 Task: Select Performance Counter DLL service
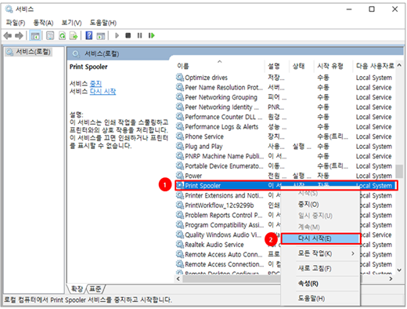[x=224, y=117]
